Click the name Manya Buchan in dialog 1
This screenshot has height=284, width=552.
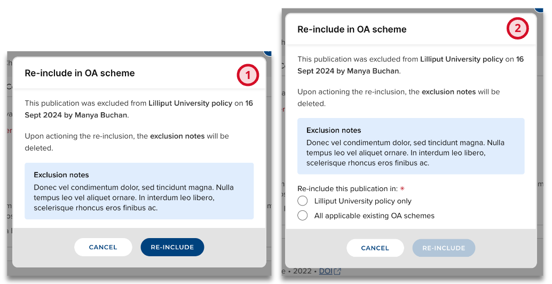[103, 114]
